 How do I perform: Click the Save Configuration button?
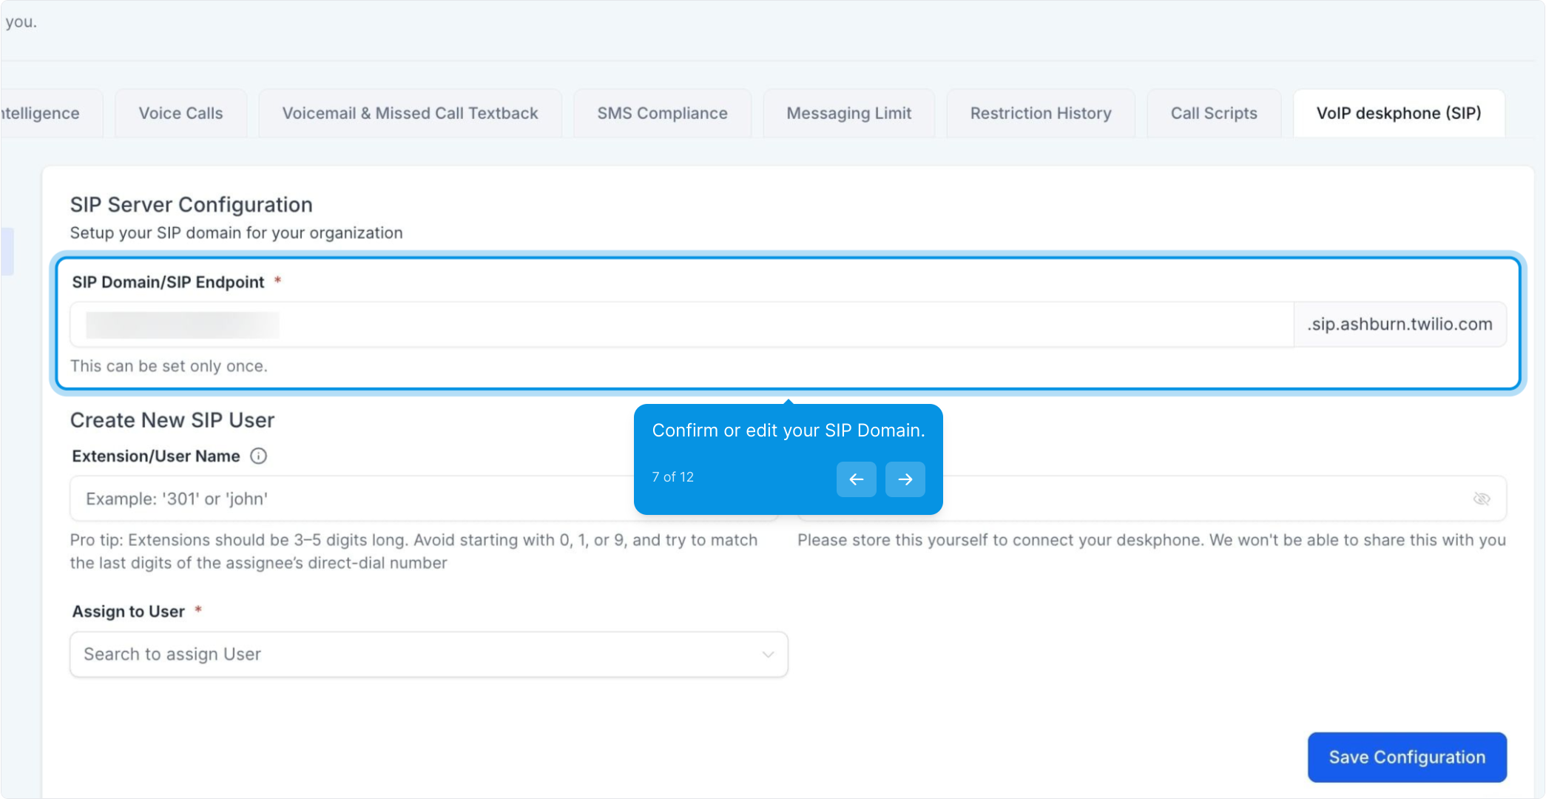(1406, 757)
